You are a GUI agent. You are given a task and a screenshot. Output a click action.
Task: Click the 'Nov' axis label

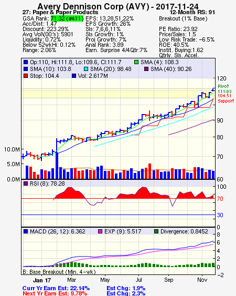[202, 280]
